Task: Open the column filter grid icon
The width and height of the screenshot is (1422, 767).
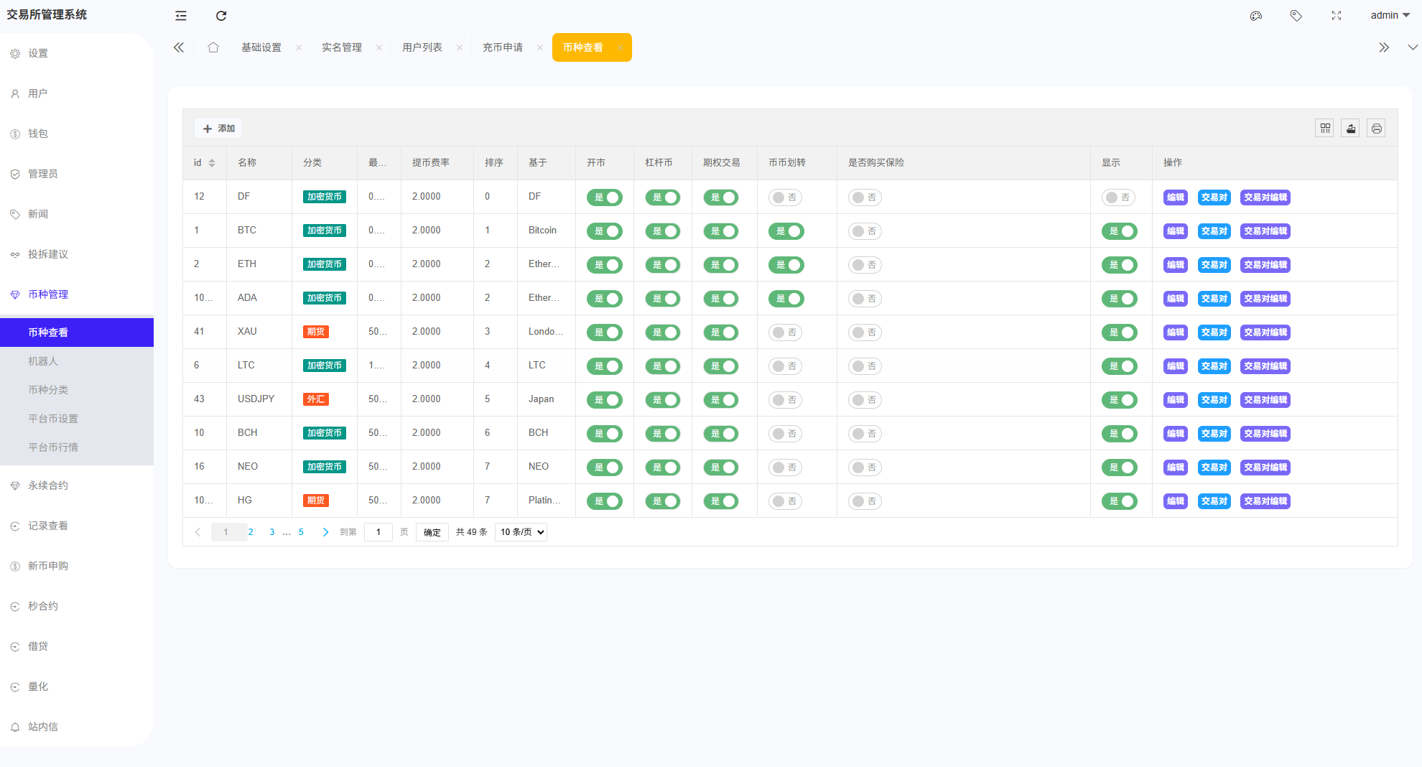Action: pyautogui.click(x=1324, y=129)
